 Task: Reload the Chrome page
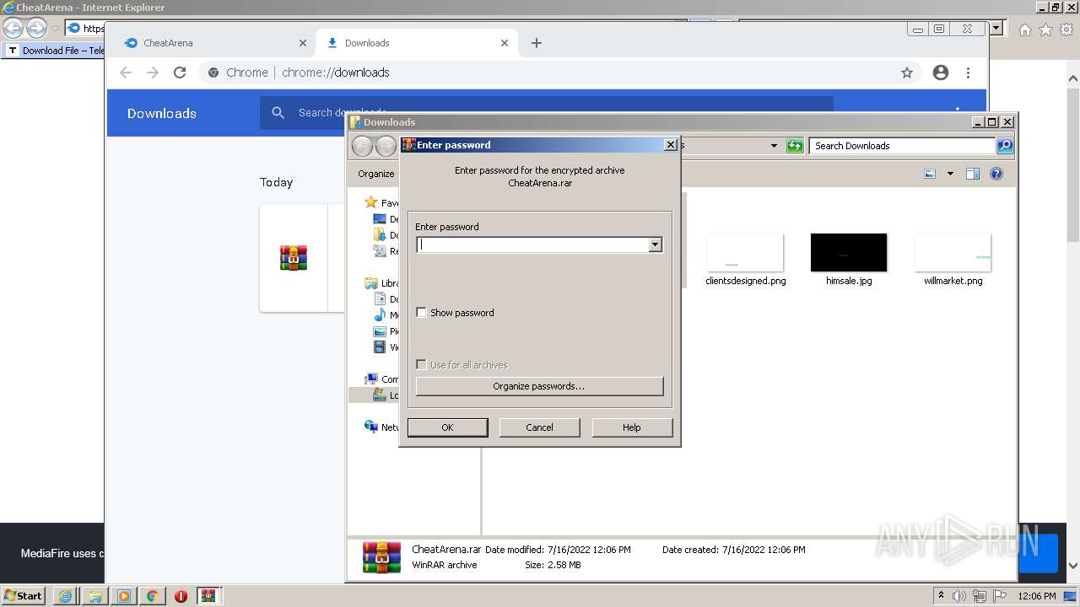(x=180, y=73)
